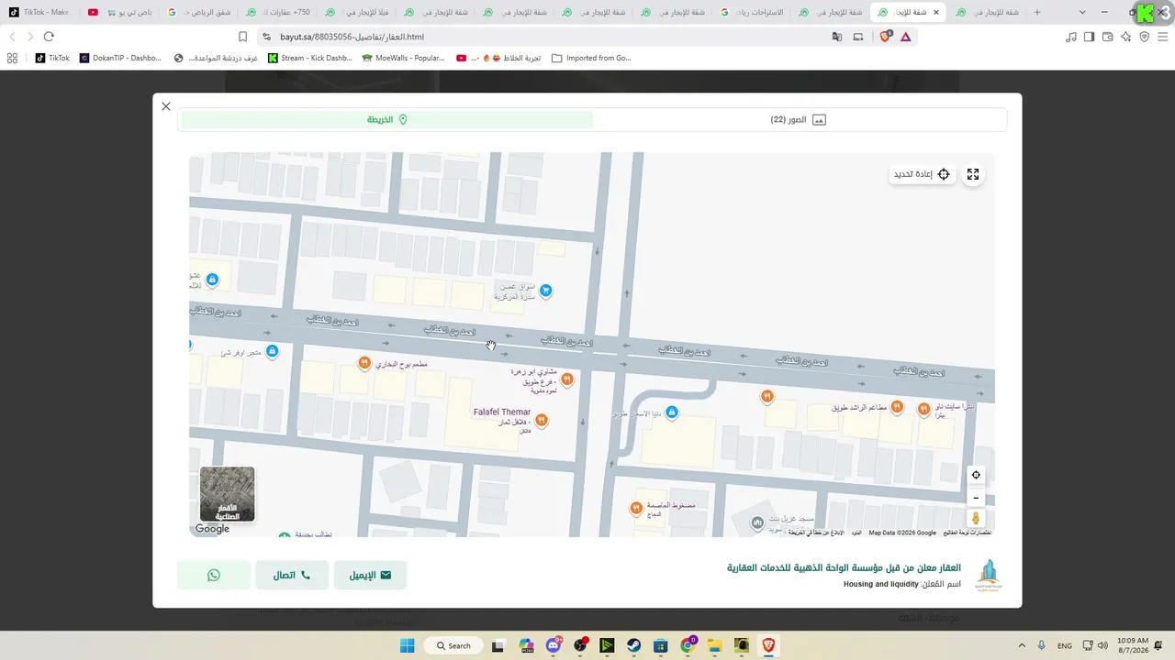Click the browser forward arrow
The width and height of the screenshot is (1175, 660).
tap(30, 37)
